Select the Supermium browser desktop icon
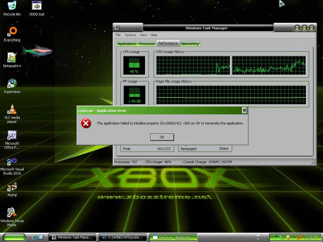 point(12,86)
